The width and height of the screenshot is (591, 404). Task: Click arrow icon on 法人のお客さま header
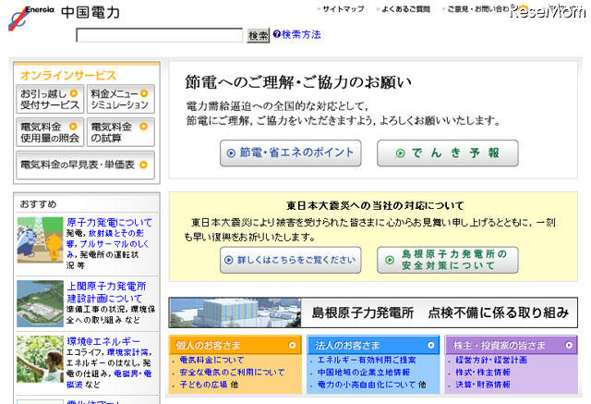(431, 345)
